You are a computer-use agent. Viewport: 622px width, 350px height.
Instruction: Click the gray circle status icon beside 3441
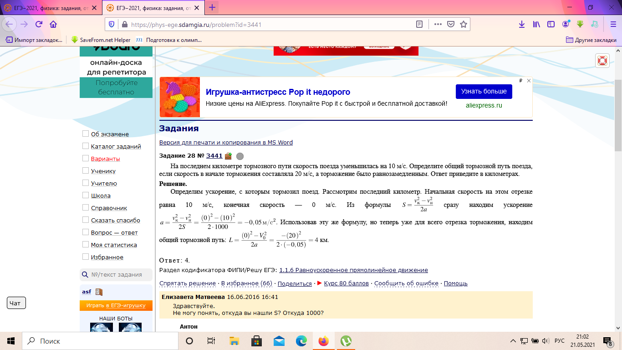coord(240,156)
